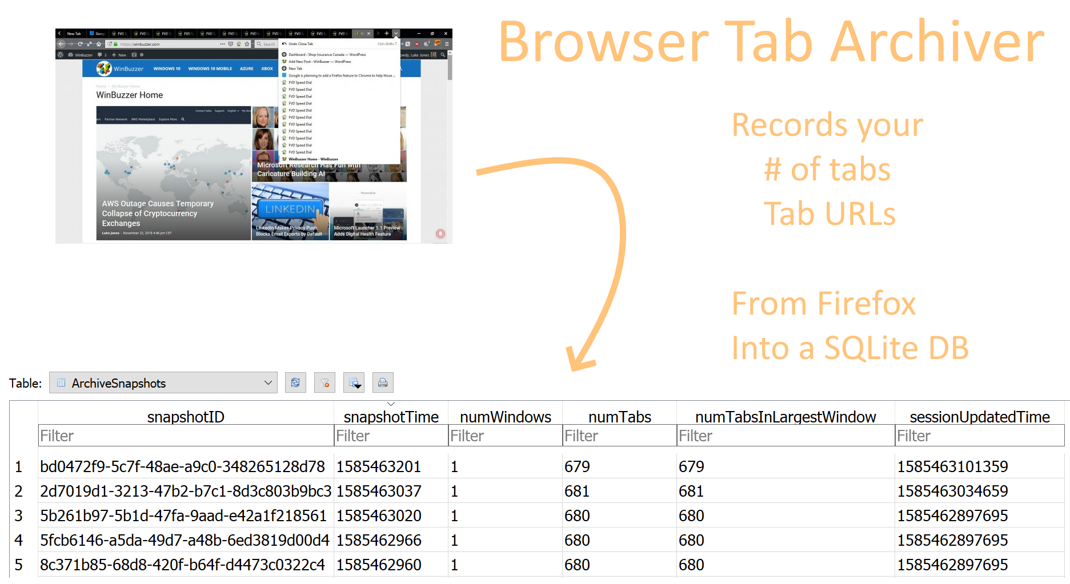Open the WINDOWS 10 MOBILE nav item

click(x=210, y=69)
